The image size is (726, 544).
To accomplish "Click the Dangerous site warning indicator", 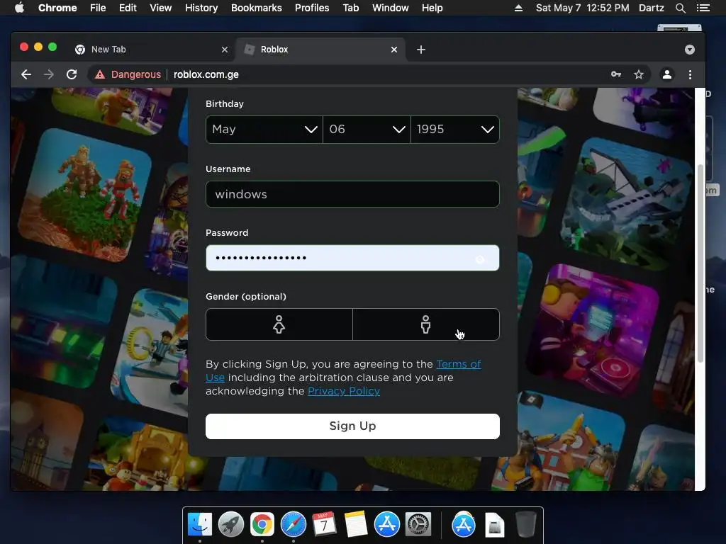I will point(128,74).
